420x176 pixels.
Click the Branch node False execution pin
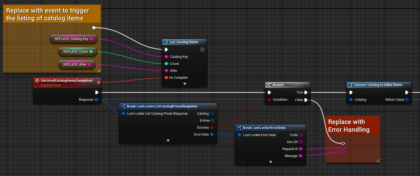tap(306, 100)
